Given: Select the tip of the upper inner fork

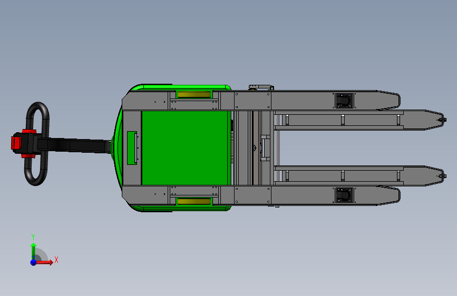Looking at the screenshot, I should pos(434,120).
